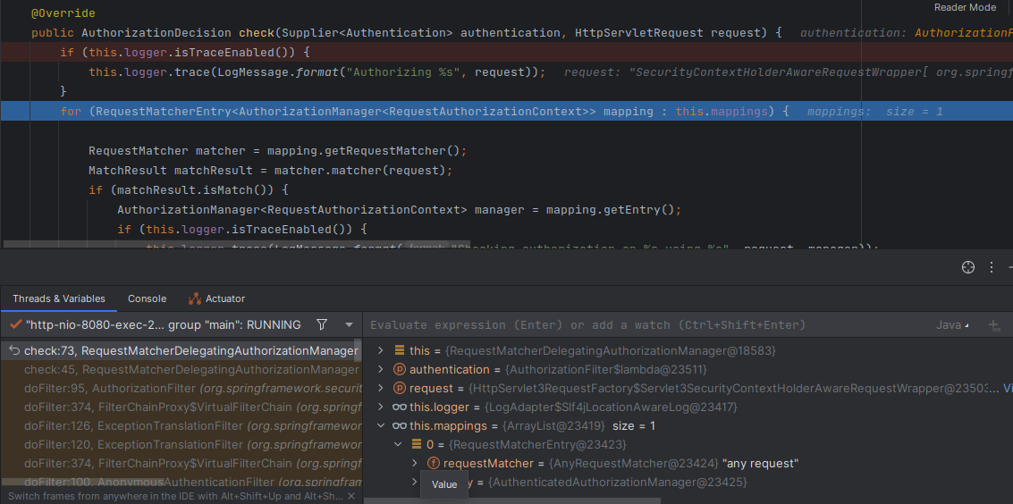Click the running thread checkmark icon
This screenshot has width=1013, height=504.
[x=15, y=324]
